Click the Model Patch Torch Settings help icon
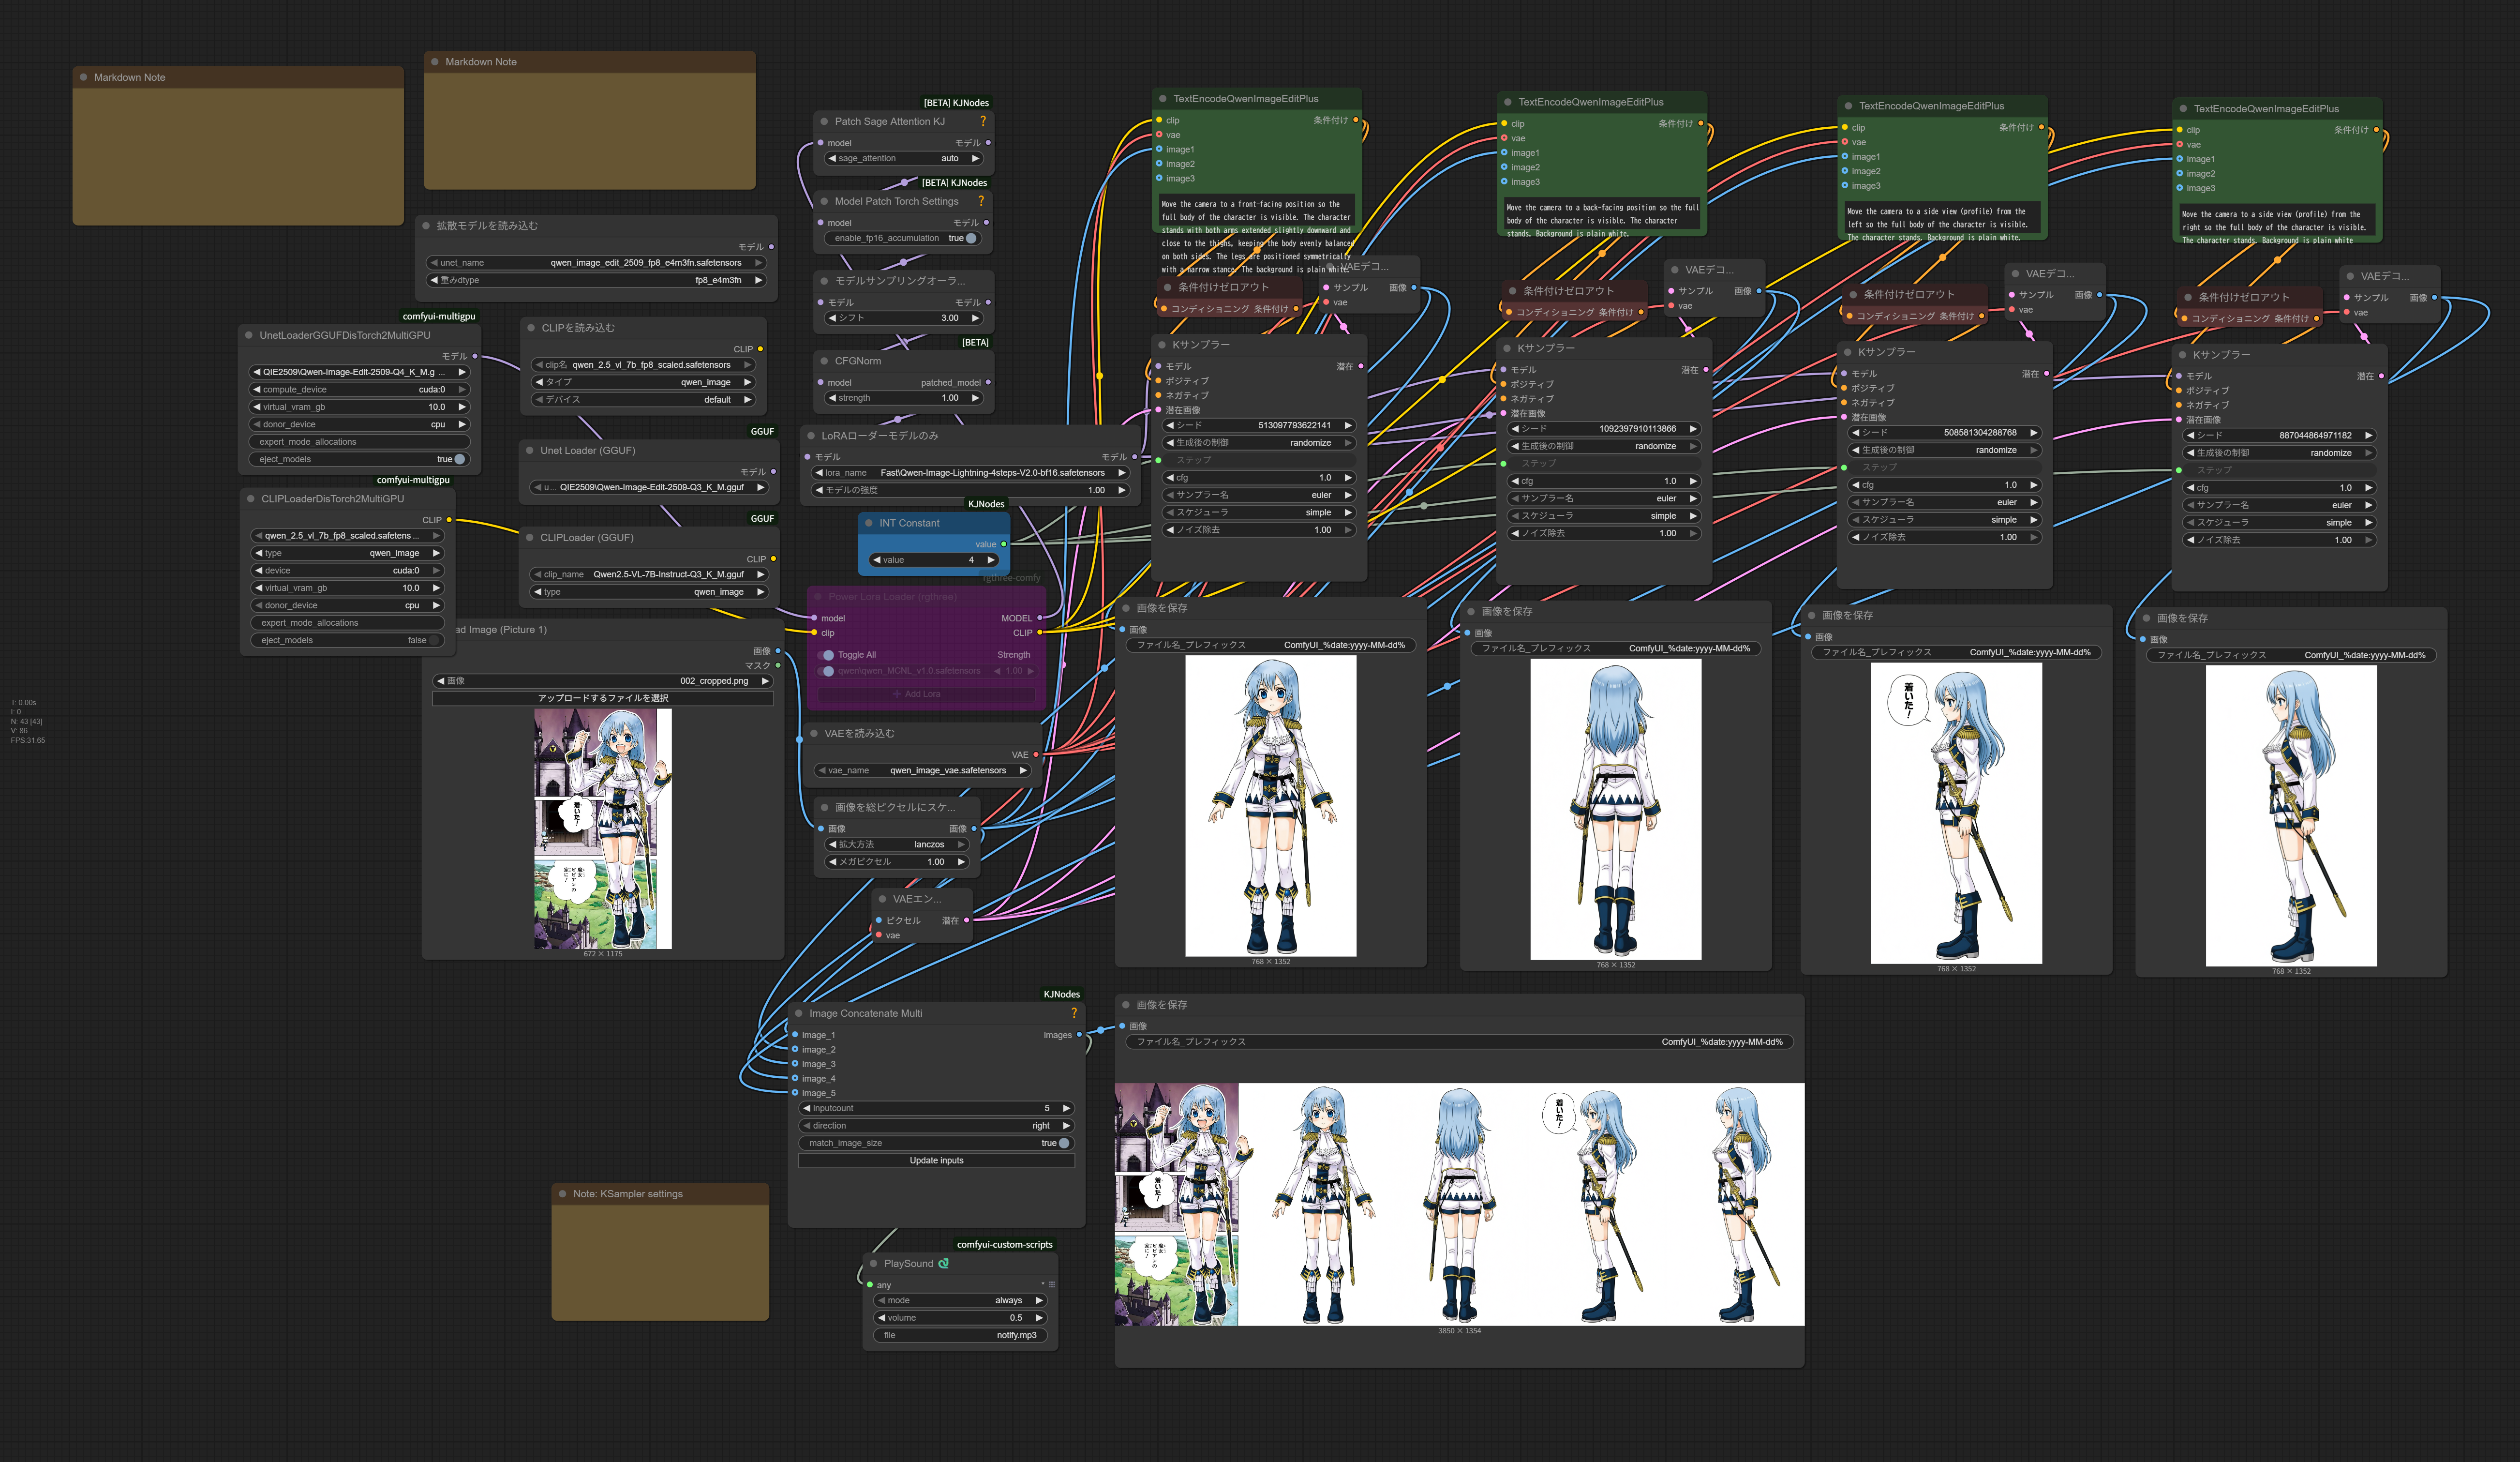This screenshot has width=2520, height=1462. coord(981,201)
